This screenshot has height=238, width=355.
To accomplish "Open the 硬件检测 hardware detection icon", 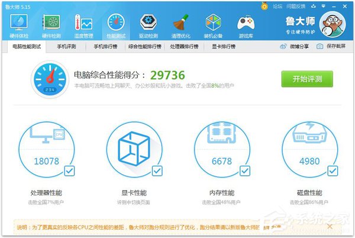I will coord(51,26).
